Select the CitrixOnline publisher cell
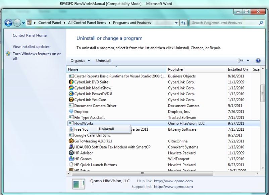This screenshot has width=269, height=195. (178, 141)
